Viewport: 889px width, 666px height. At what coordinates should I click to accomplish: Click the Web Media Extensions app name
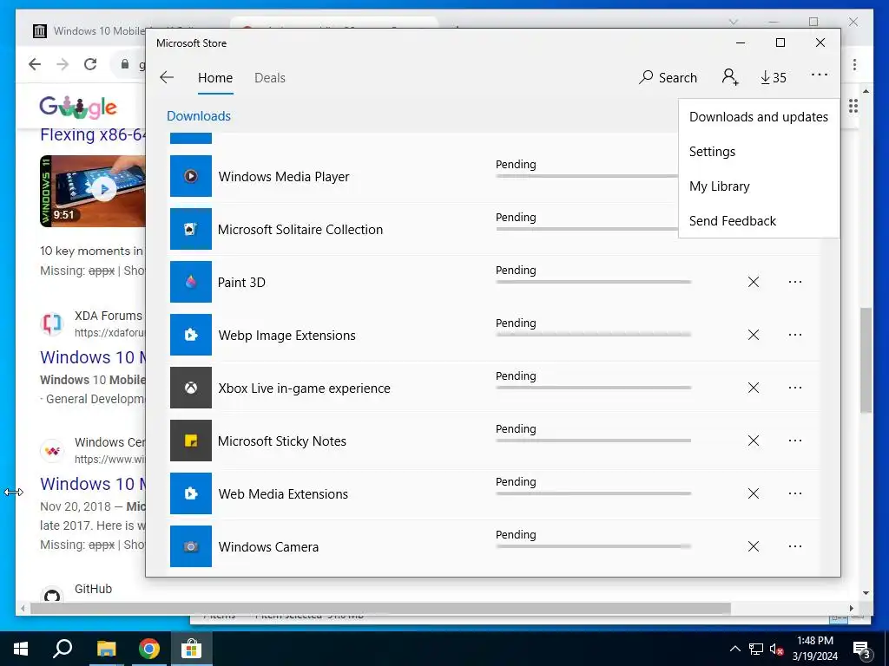pyautogui.click(x=284, y=493)
